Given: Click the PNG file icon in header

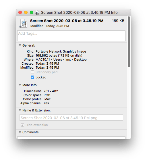Looking at the screenshot, I should 24,23.
